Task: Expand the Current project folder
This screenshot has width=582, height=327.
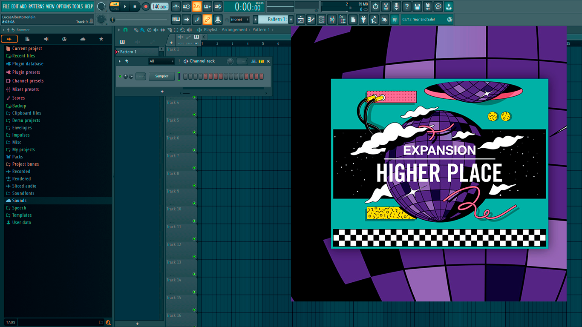Action: pyautogui.click(x=27, y=49)
